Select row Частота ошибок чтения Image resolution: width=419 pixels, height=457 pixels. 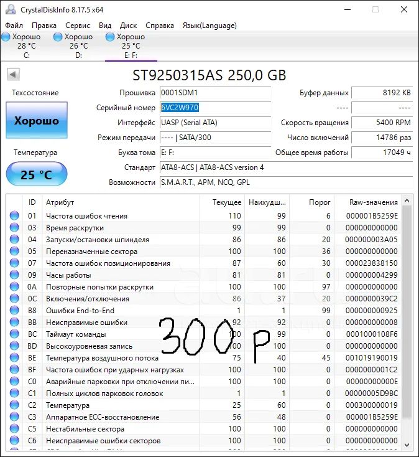[204, 215]
